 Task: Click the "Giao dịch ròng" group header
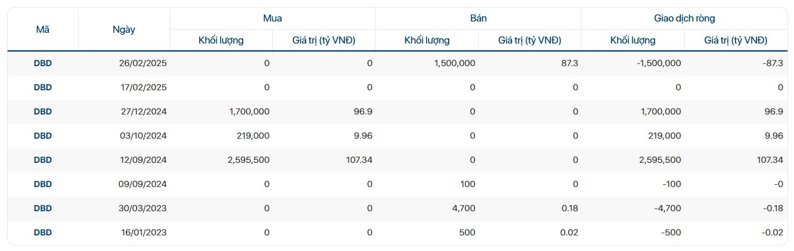684,18
